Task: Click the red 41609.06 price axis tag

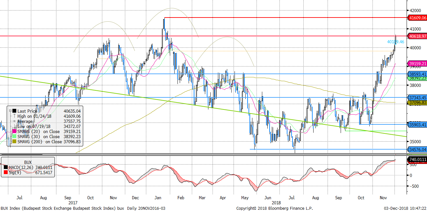Action: 417,18
